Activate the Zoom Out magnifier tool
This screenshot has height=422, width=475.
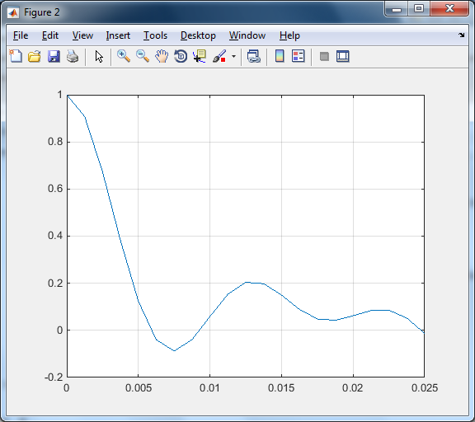tap(143, 56)
